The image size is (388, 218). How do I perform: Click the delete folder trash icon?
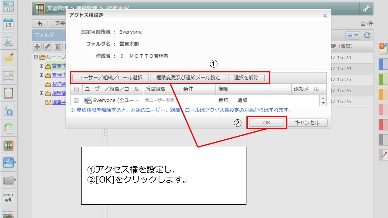[58, 47]
